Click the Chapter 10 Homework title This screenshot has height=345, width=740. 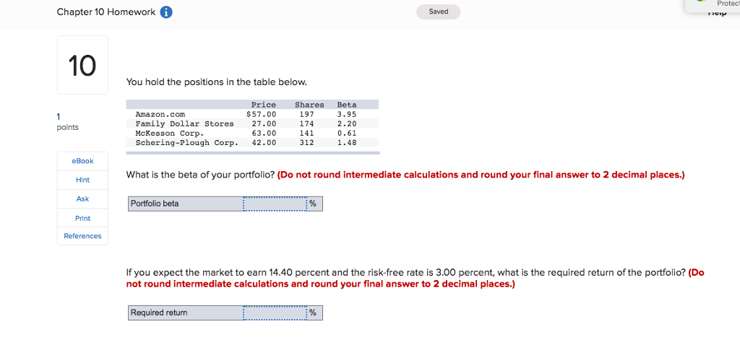click(106, 12)
